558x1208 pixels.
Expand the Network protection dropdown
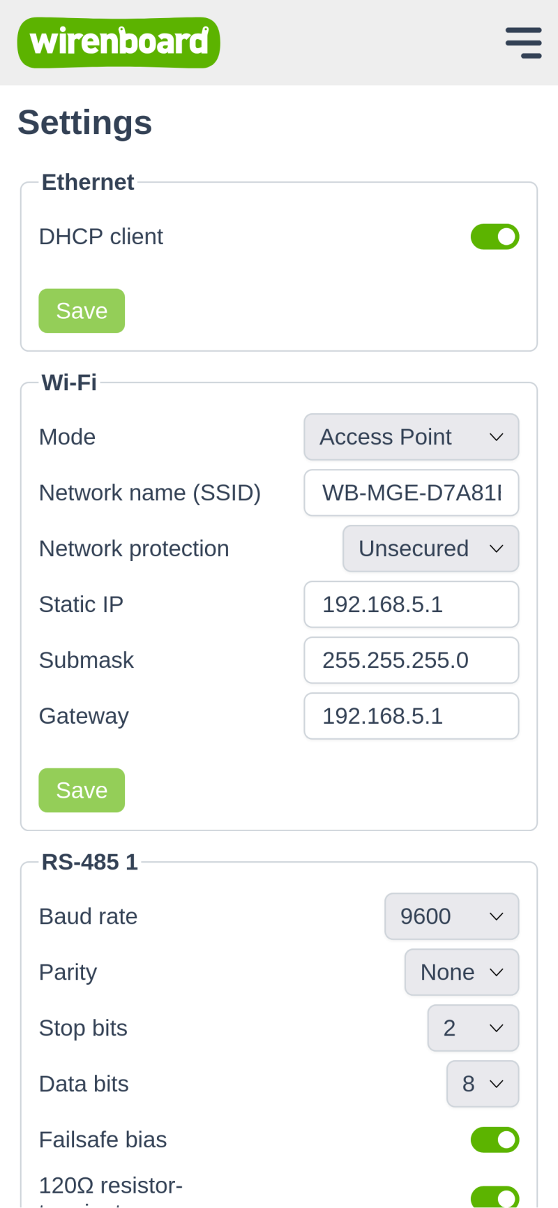coord(430,549)
